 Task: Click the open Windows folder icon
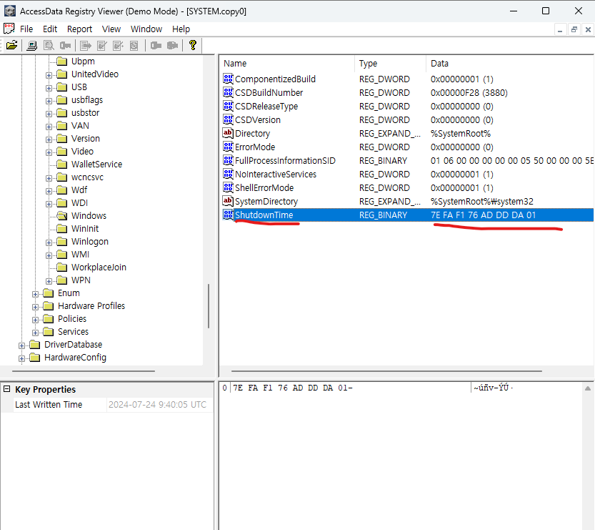tap(62, 216)
